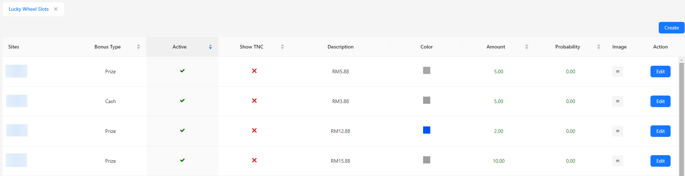Sort table by Active column arrows
The width and height of the screenshot is (685, 176).
tap(210, 47)
